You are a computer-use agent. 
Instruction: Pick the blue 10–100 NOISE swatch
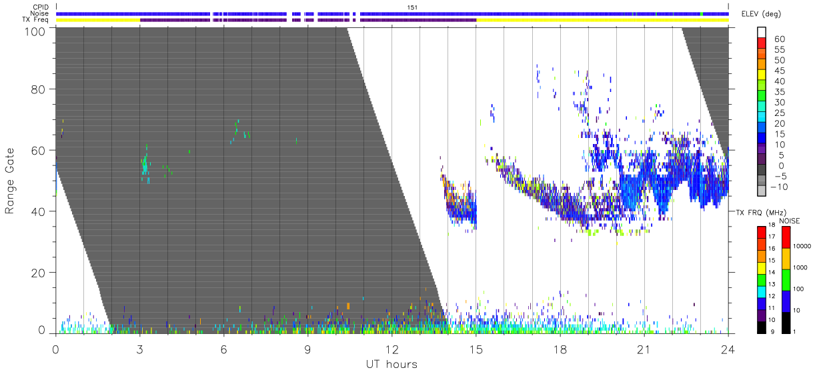(x=786, y=301)
